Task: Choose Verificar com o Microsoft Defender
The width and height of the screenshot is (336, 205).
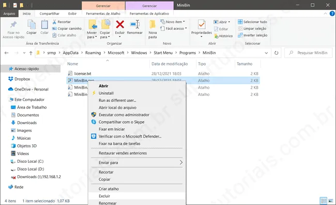Action: coord(136,136)
